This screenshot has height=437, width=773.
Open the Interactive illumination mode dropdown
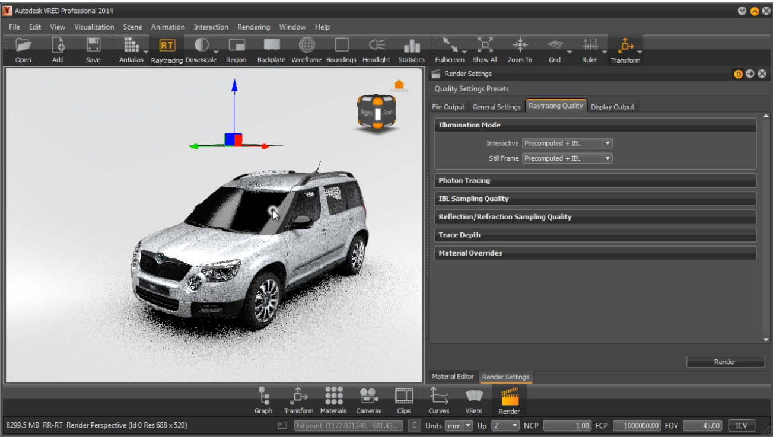pos(567,143)
